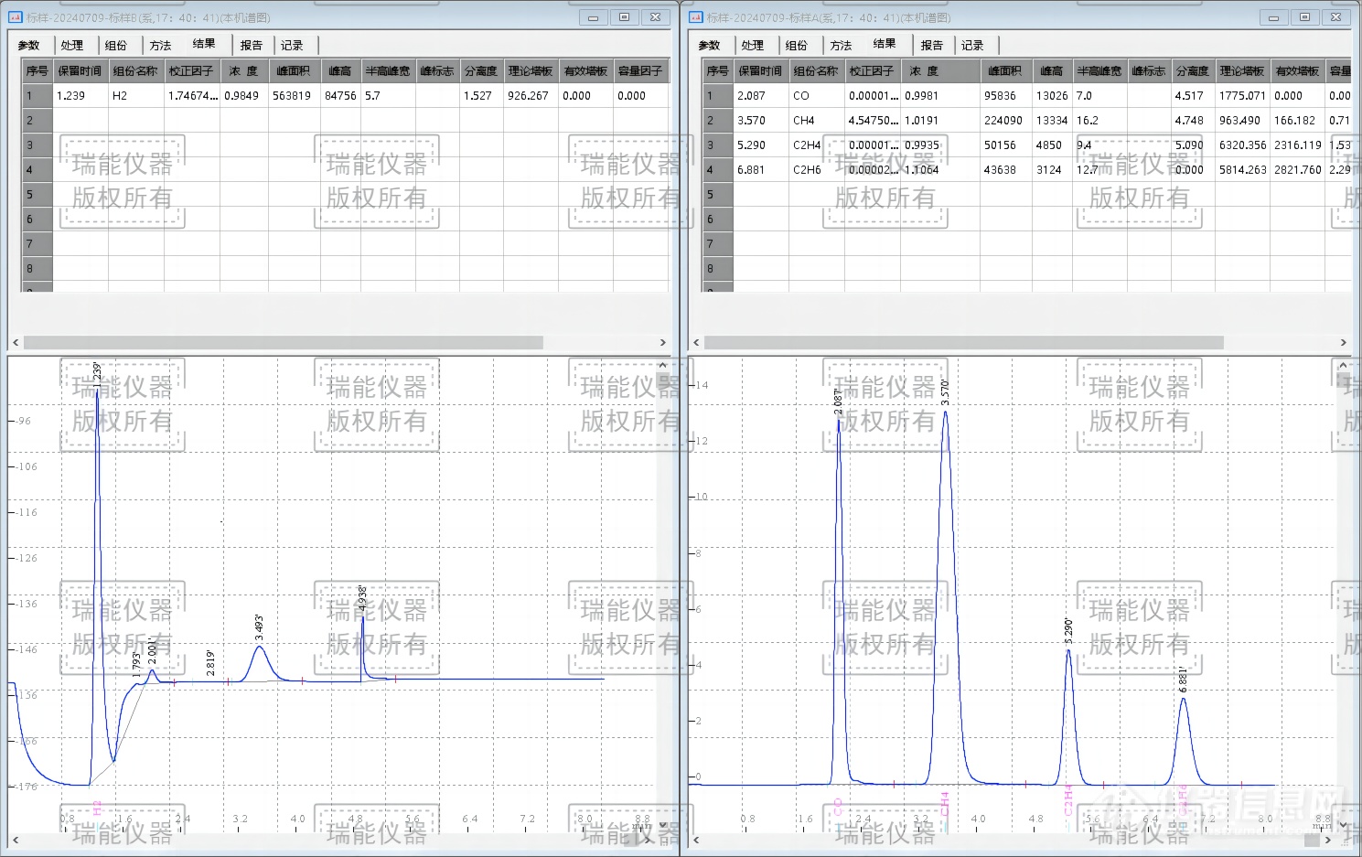
Task: Click app icon in 标样A window title bar
Action: tap(695, 17)
